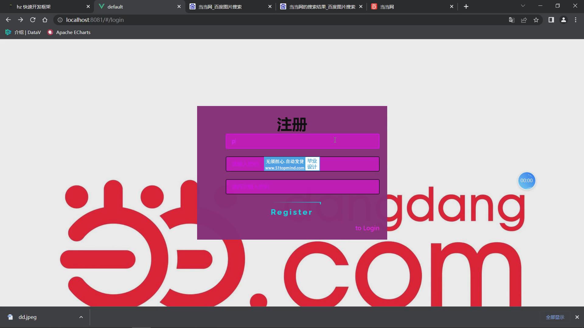The height and width of the screenshot is (328, 584).
Task: Toggle the browser side panel icon
Action: (x=551, y=20)
